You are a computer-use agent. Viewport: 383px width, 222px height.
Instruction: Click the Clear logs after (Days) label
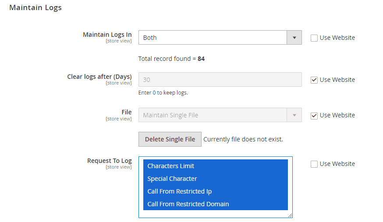[x=99, y=77]
